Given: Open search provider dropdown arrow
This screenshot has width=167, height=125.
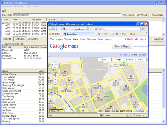Looking at the screenshot, I should click(x=146, y=29).
